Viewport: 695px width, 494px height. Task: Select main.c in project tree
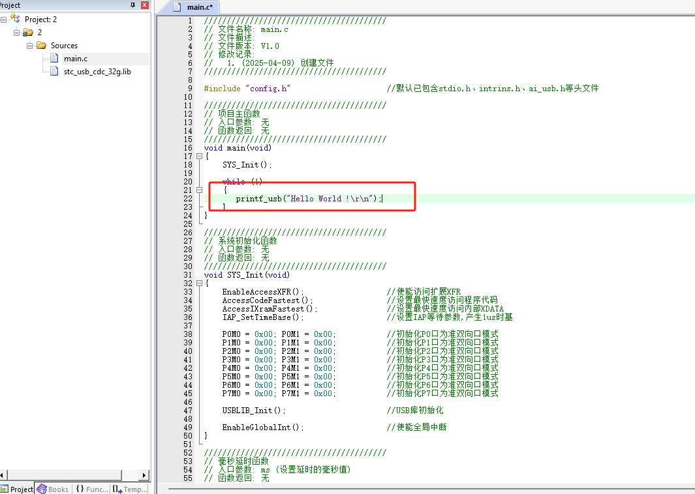coord(75,59)
